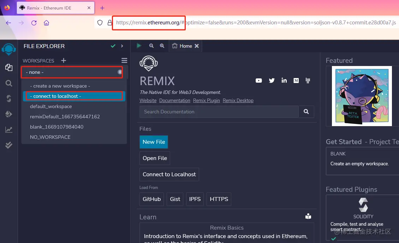Load from HTTPS
This screenshot has width=399, height=243.
click(219, 199)
